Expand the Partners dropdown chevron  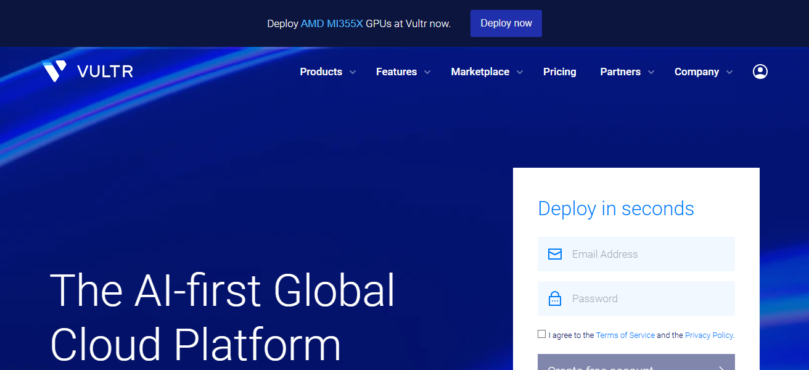coord(651,72)
